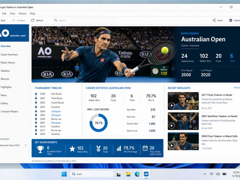Click the 6 Titles stat in the banner
This screenshot has width=240, height=180.
coord(232,58)
